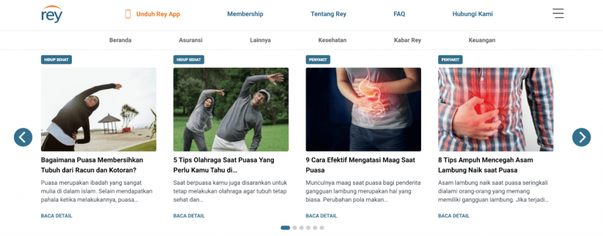Click Unduh Rey App link
Screen dimensions: 603x236
158,14
